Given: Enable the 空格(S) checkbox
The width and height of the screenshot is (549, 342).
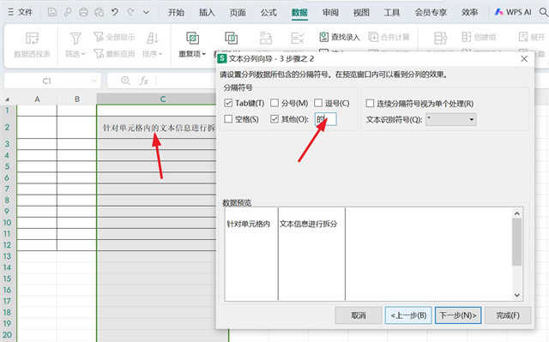Looking at the screenshot, I should pos(228,119).
